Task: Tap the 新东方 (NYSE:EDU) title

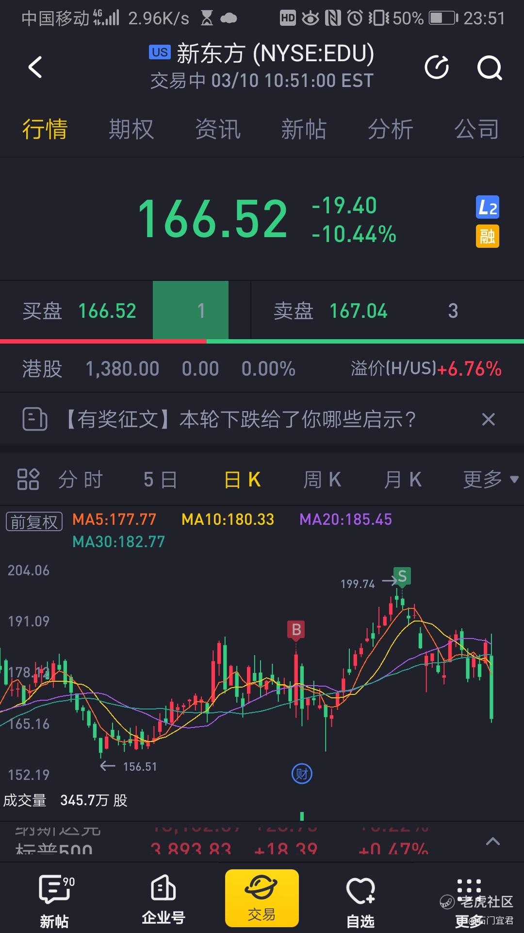Action: click(275, 53)
